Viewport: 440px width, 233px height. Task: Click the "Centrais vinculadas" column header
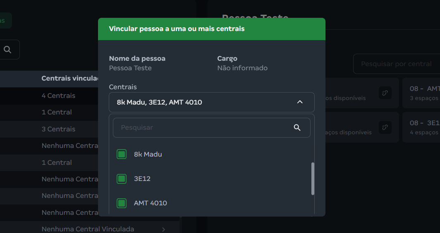tap(69, 78)
